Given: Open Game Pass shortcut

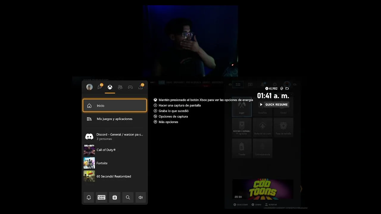Looking at the screenshot, I should point(102,197).
